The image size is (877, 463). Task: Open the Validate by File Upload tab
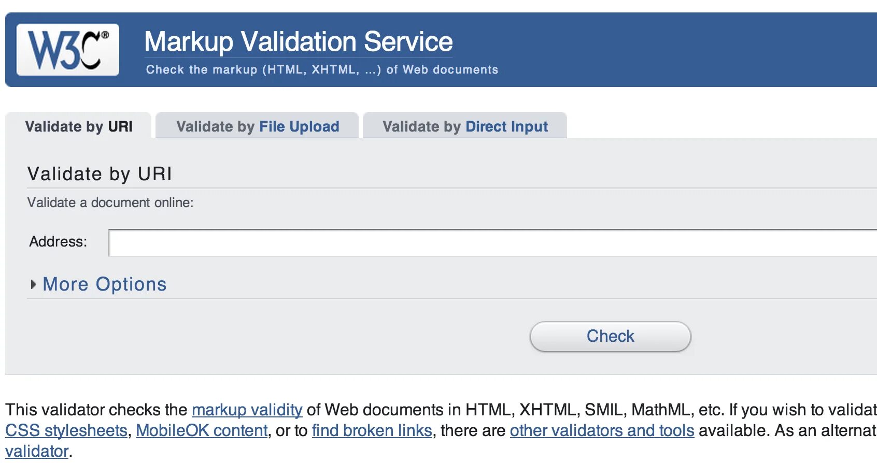point(258,126)
